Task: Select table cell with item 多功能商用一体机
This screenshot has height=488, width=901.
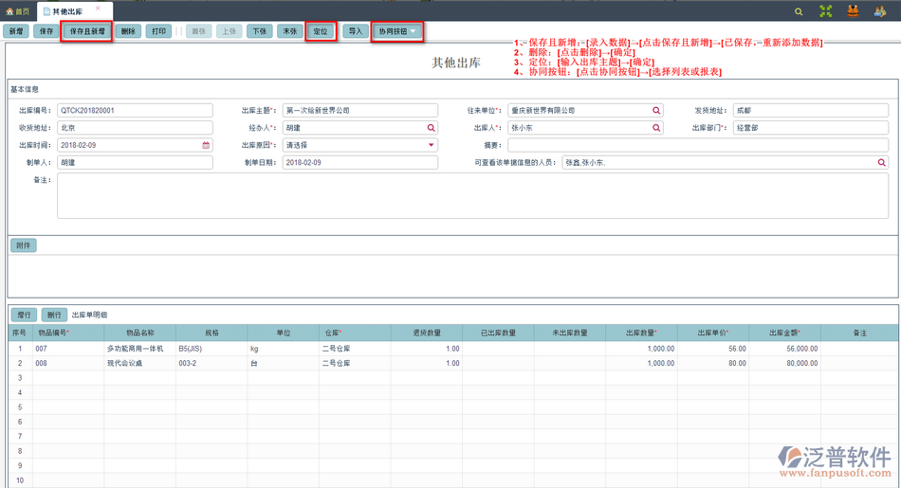Action: (x=139, y=349)
